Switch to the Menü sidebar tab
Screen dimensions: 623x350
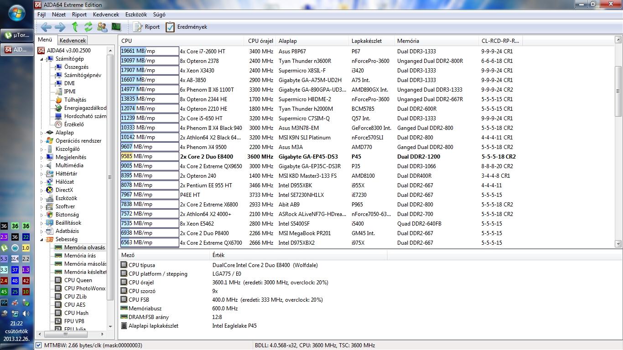click(x=45, y=40)
